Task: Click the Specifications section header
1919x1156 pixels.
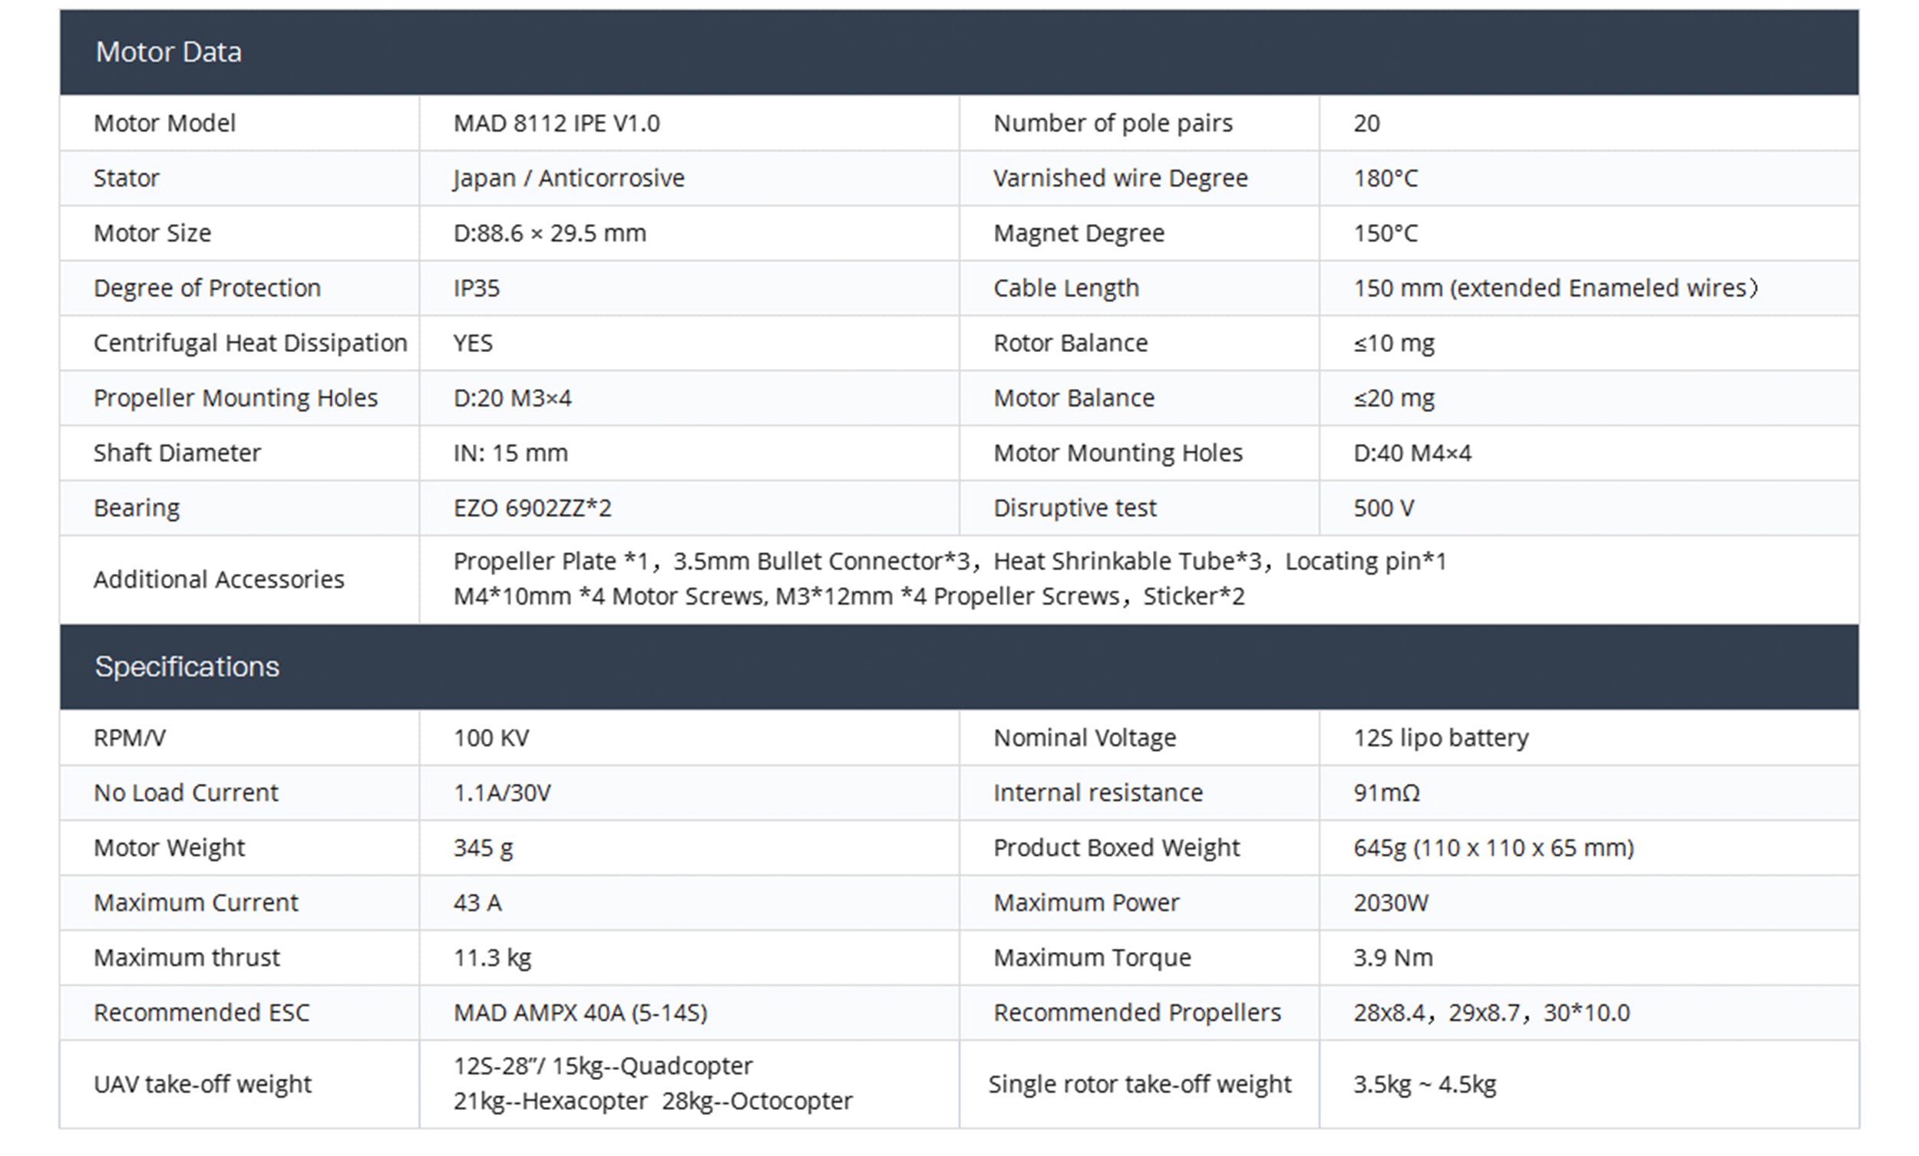Action: 187,667
